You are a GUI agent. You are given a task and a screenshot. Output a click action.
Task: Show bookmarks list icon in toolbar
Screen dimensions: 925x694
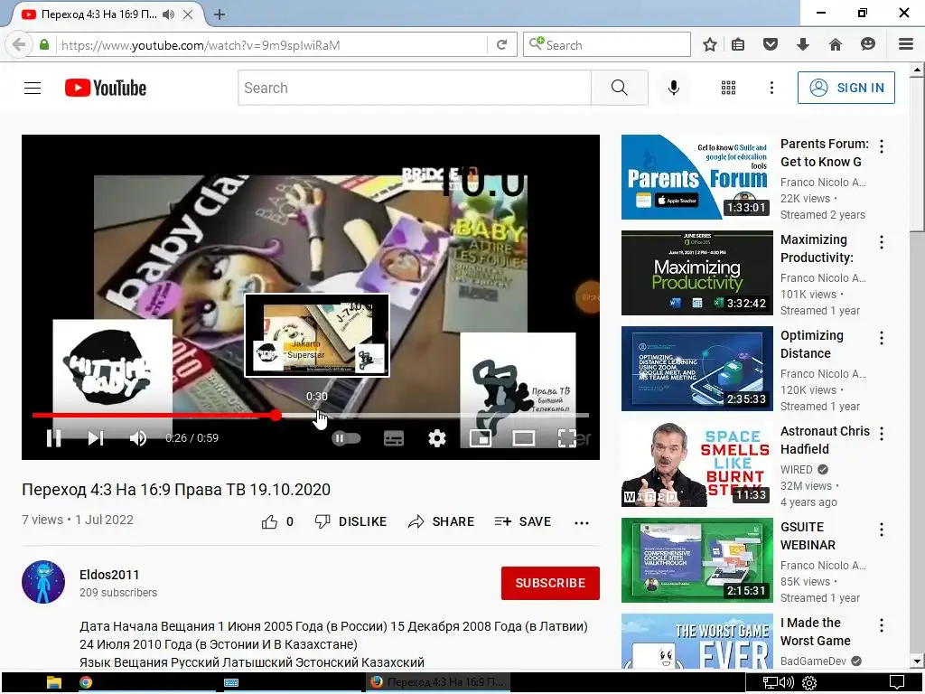coord(738,44)
